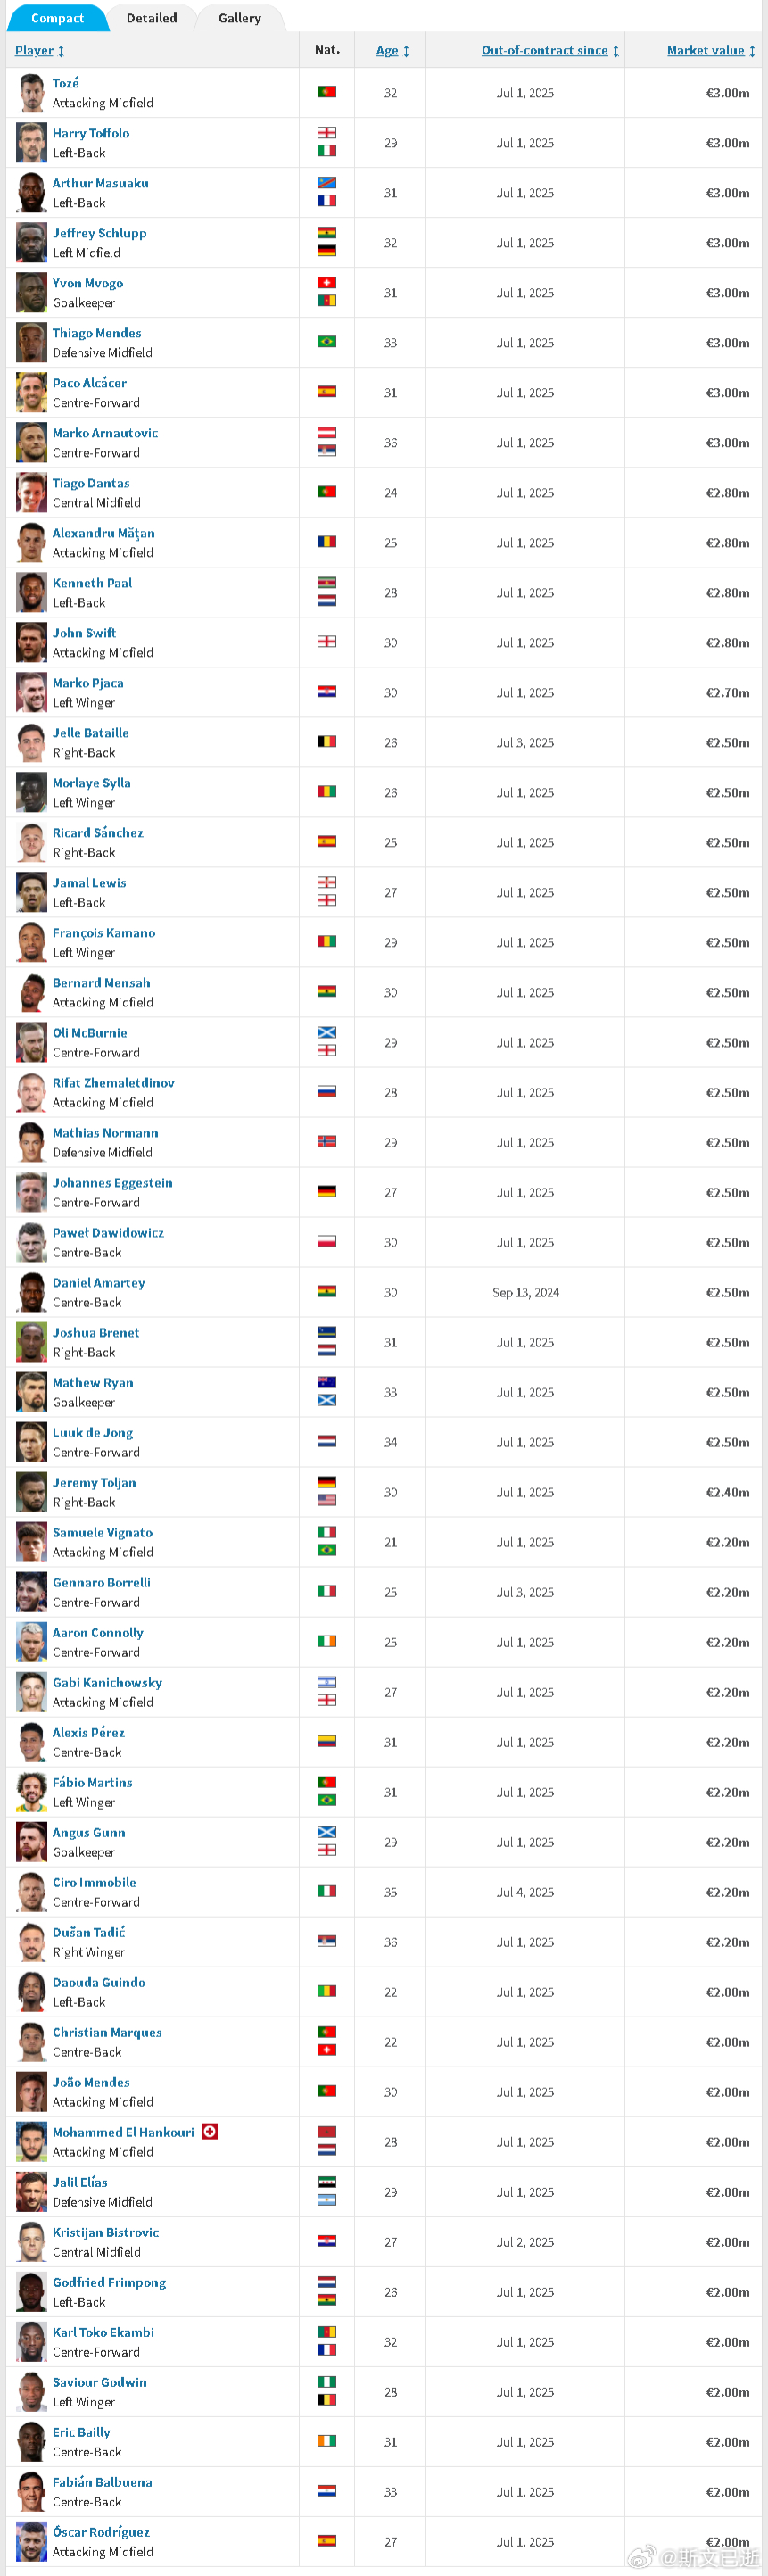Screen dimensions: 768x2576
Task: Open Dušan Tadić's player profile link
Action: tap(89, 1932)
